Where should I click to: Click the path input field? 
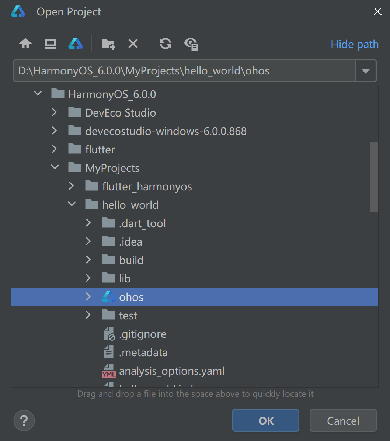184,71
